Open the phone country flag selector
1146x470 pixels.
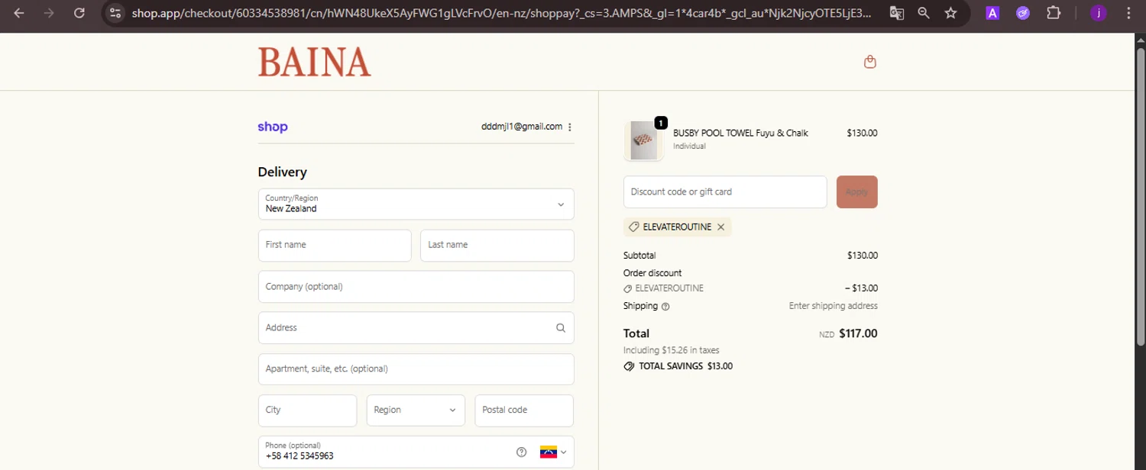[x=554, y=452]
